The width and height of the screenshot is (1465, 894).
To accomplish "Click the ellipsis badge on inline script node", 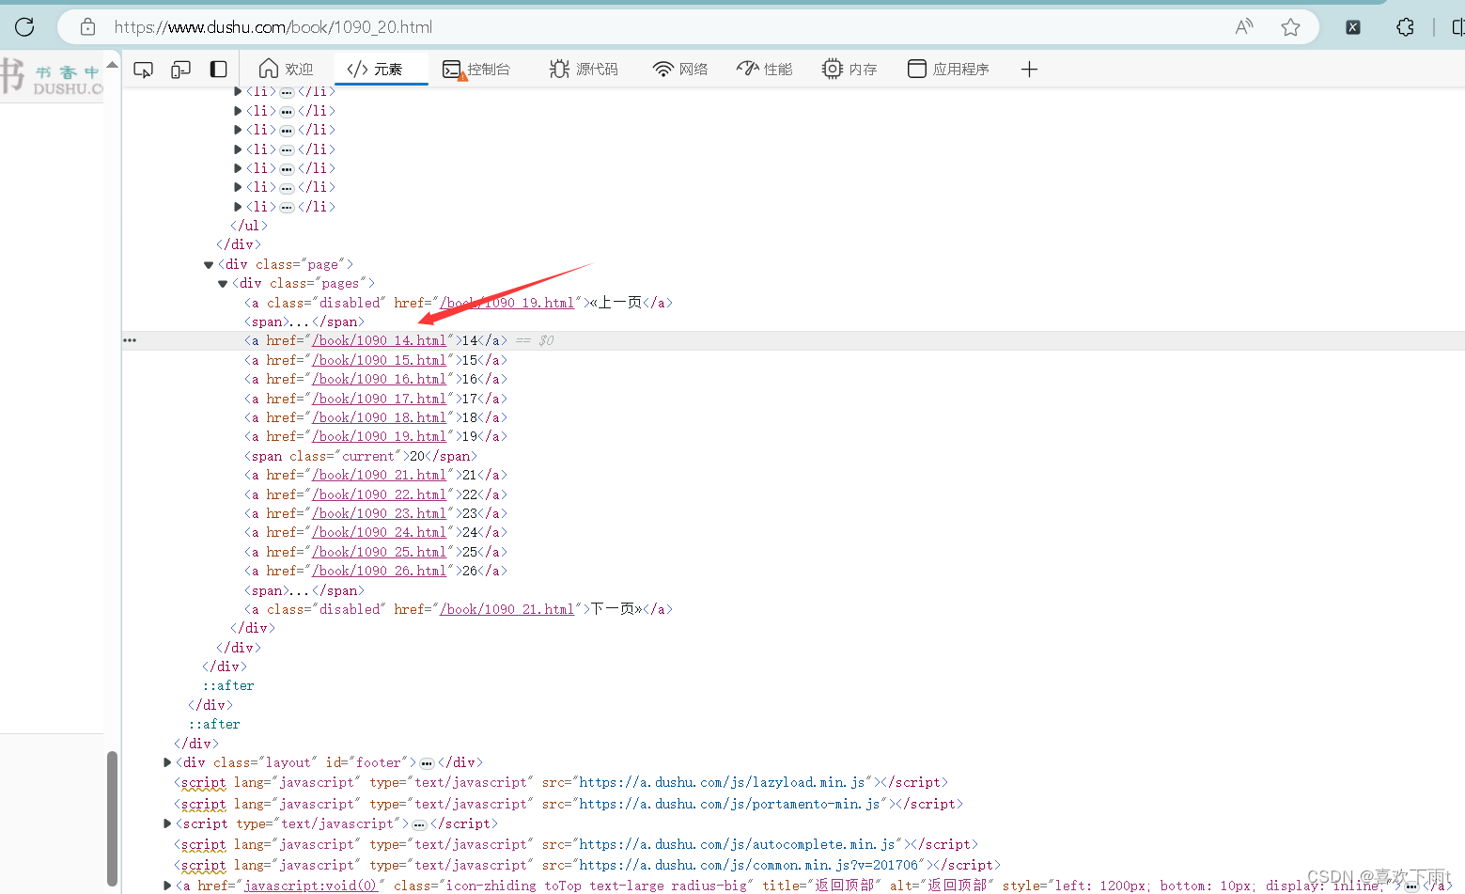I will [419, 824].
